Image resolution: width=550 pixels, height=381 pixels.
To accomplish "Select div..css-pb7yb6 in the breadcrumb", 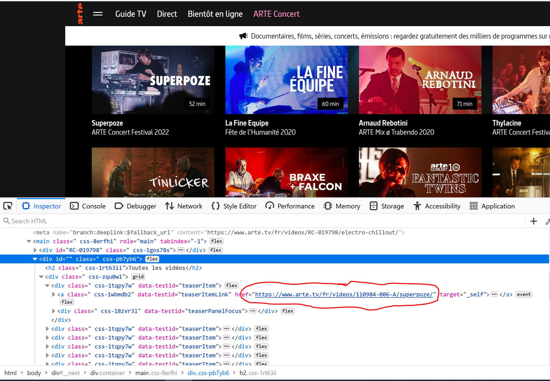I will click(x=208, y=373).
